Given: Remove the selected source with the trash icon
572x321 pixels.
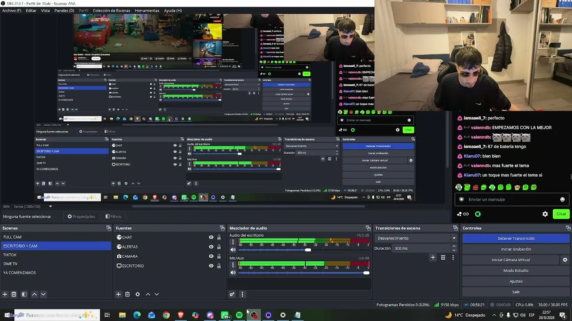Looking at the screenshot, I should 127,294.
